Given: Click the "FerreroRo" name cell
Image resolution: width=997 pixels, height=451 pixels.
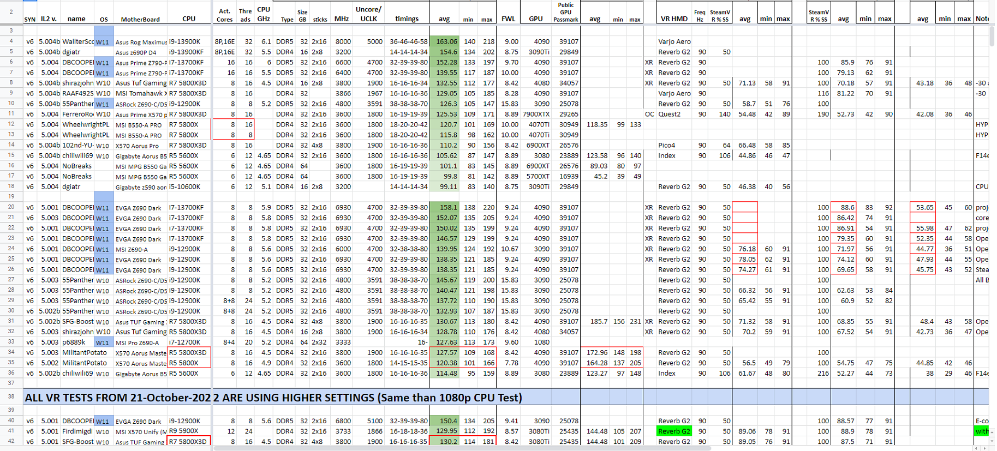Looking at the screenshot, I should (77, 114).
